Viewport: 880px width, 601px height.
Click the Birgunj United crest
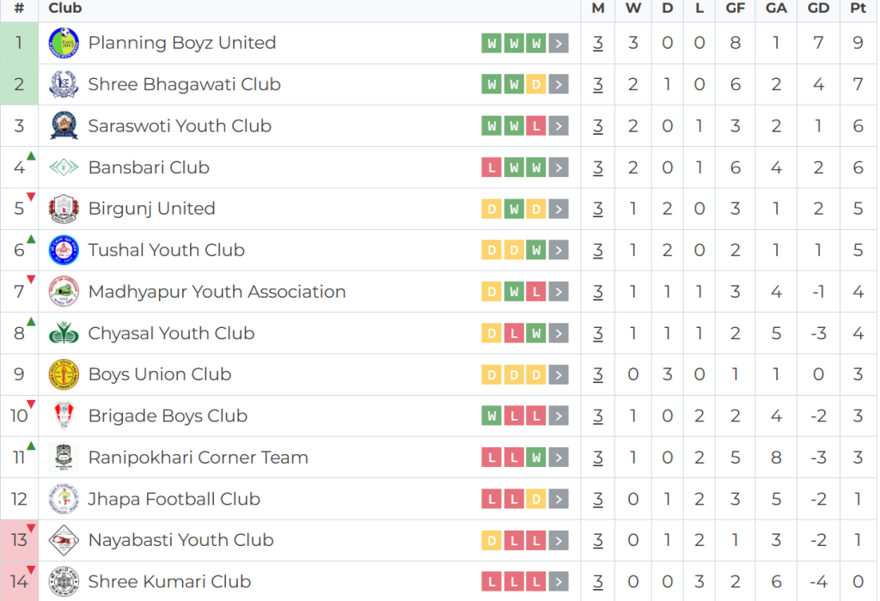pos(64,209)
